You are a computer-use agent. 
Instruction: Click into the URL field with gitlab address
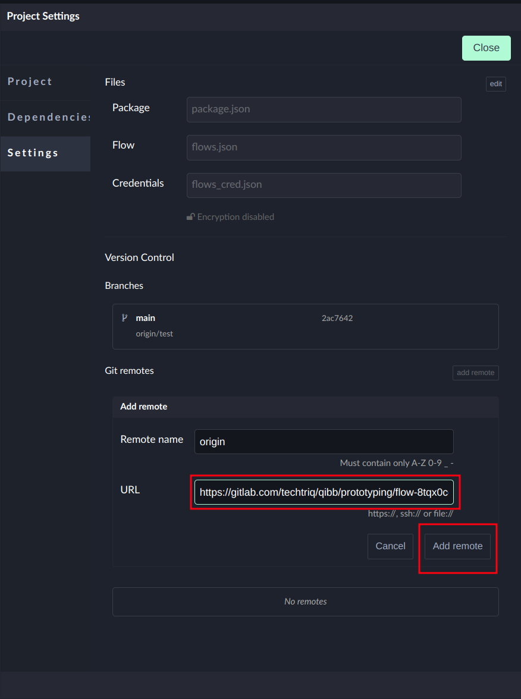coord(324,492)
